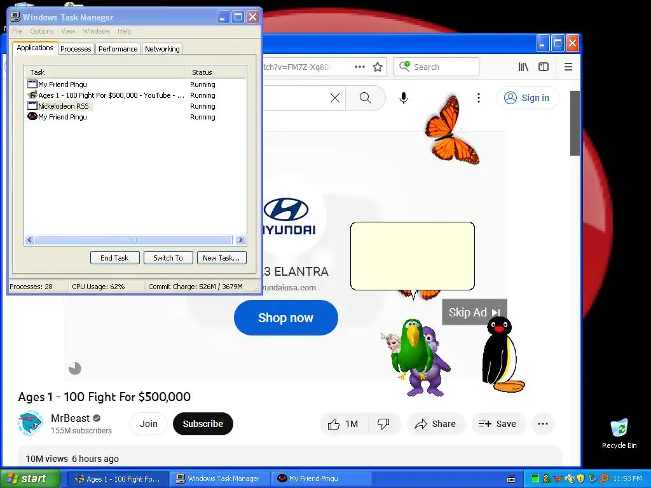Click the Switch To button
The height and width of the screenshot is (488, 651).
[x=168, y=258]
